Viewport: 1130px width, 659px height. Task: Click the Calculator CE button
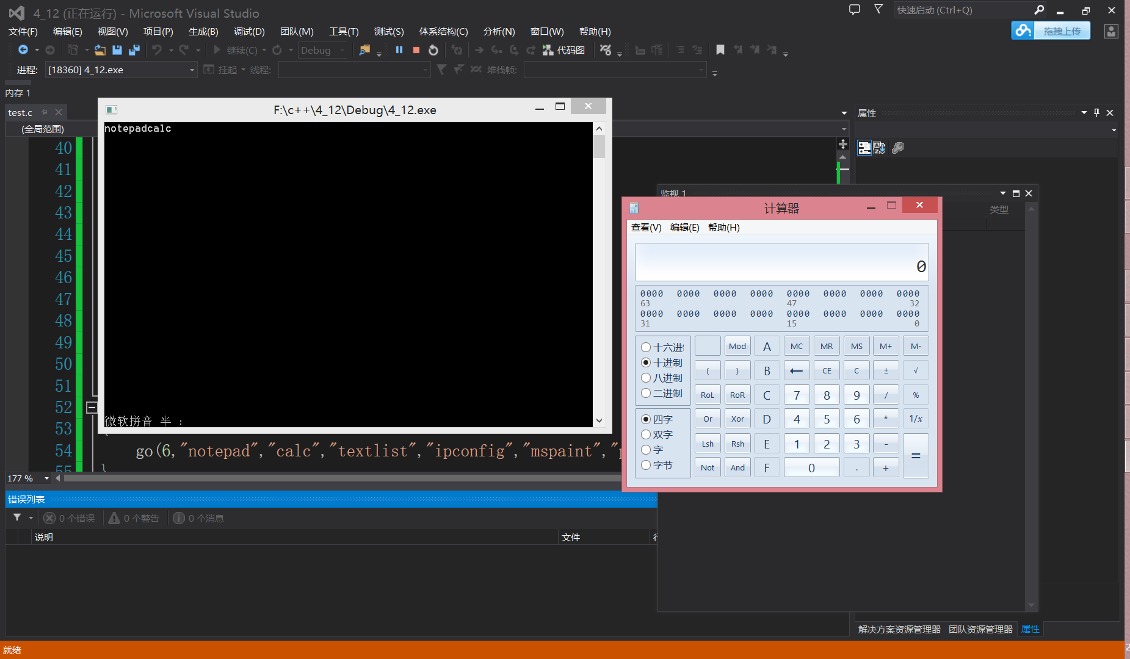tap(827, 370)
